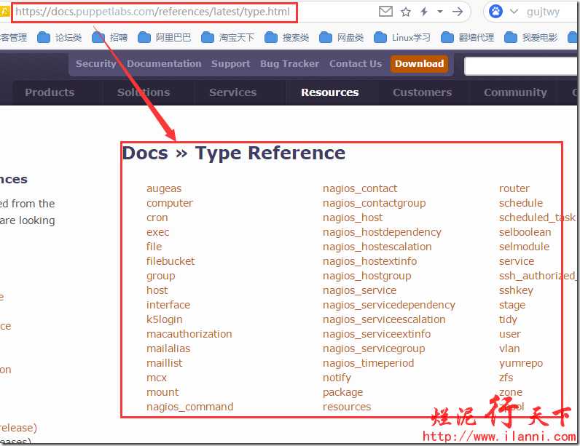Open nagios_timeperiod type link
The height and width of the screenshot is (446, 580).
[368, 363]
